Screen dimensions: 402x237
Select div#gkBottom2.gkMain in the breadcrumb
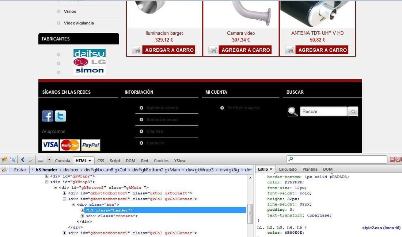156,170
